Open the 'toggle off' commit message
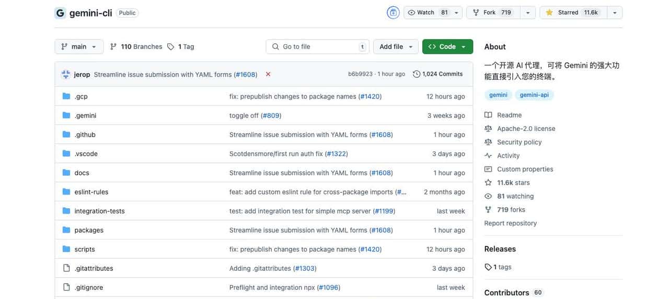Viewport: 669px width, 299px height. click(x=244, y=115)
